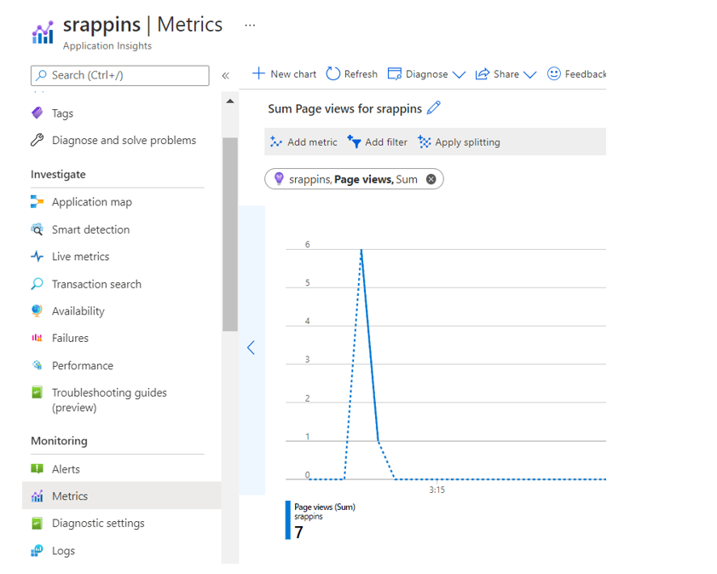Click the Refresh circular arrow icon
Image resolution: width=717 pixels, height=574 pixels.
(332, 73)
